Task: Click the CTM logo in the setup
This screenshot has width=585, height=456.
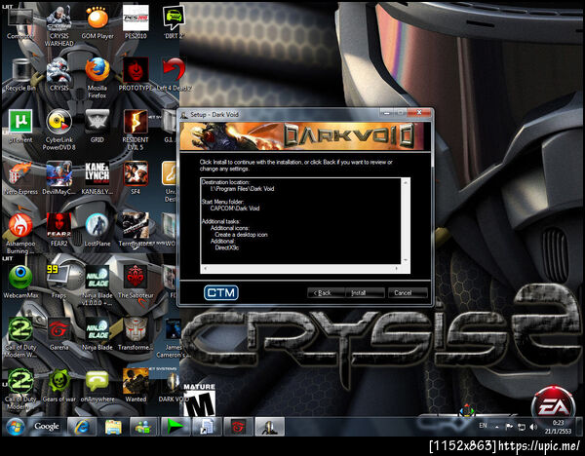Action: 221,292
